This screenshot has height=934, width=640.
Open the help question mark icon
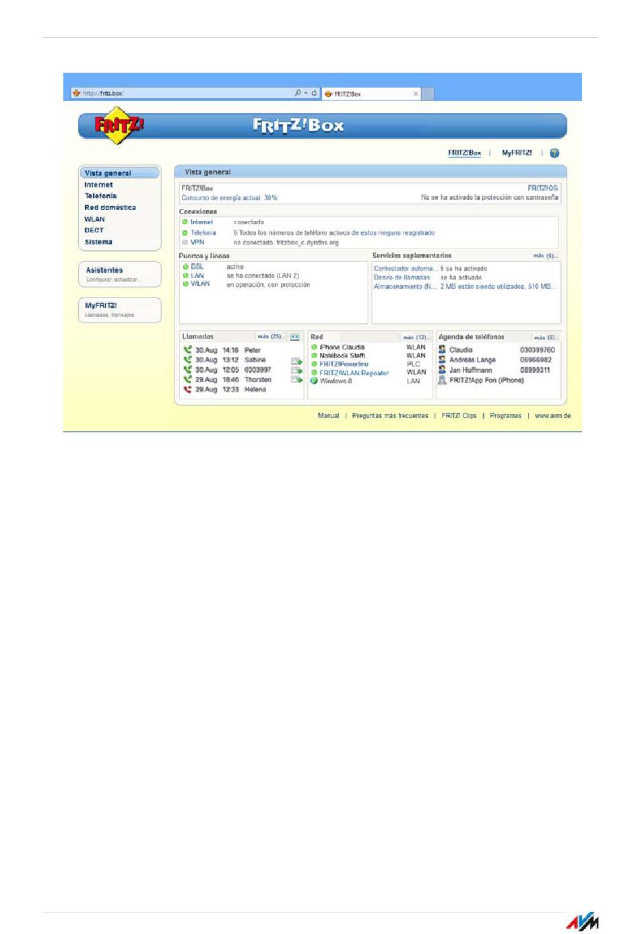click(x=554, y=154)
